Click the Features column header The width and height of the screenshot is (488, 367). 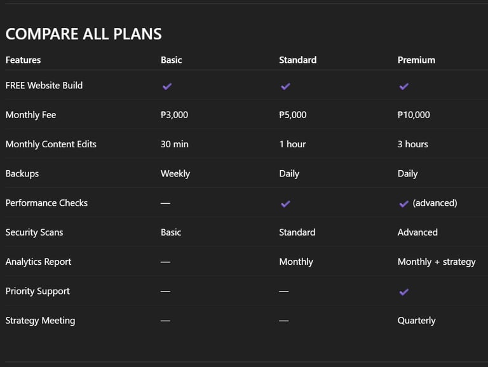(x=23, y=60)
